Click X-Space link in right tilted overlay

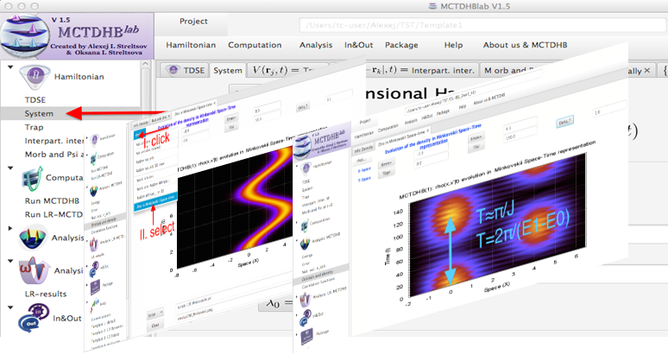[364, 170]
